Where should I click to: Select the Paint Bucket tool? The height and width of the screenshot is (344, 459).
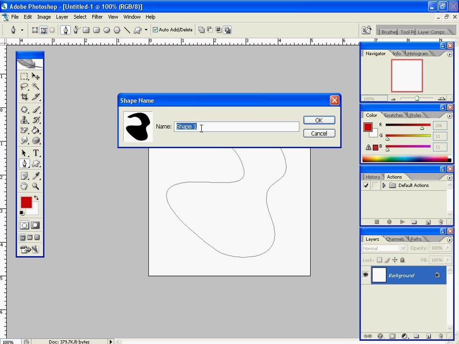(36, 130)
